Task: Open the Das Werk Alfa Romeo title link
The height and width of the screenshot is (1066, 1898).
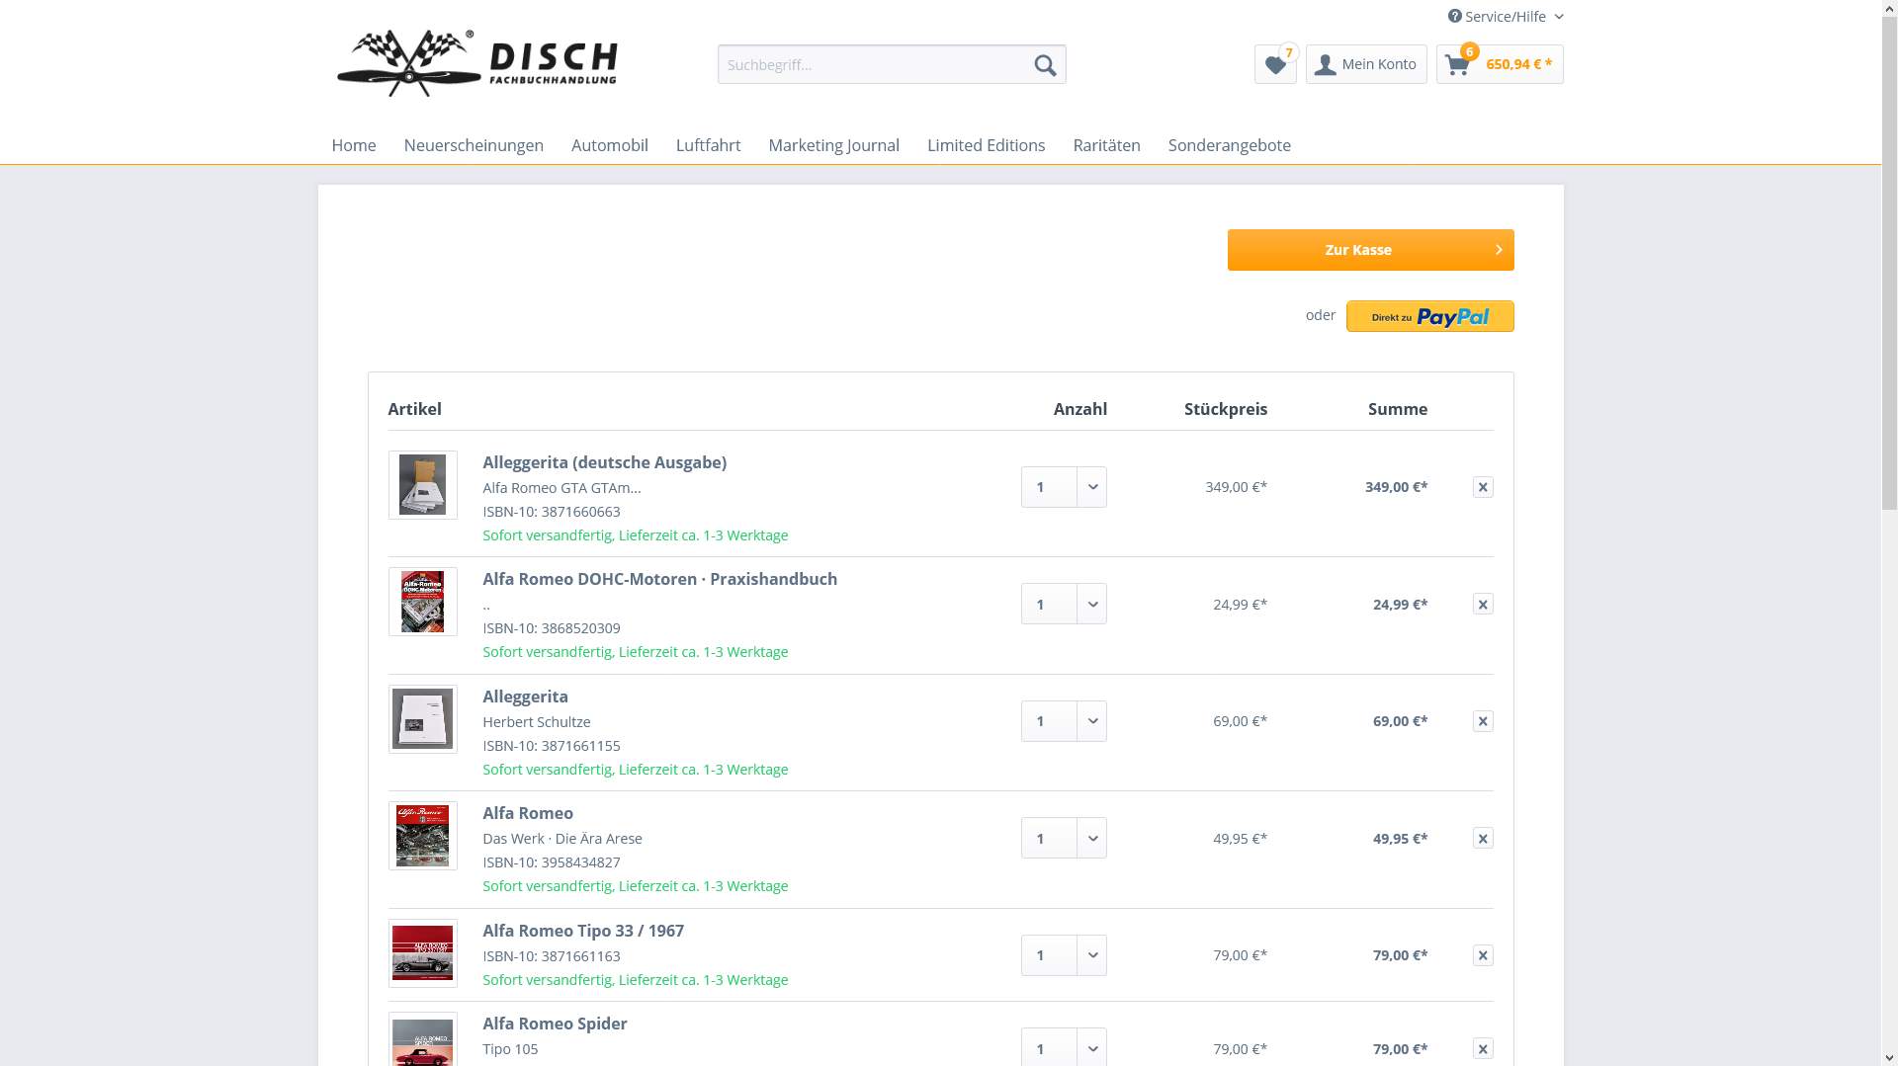Action: [528, 813]
